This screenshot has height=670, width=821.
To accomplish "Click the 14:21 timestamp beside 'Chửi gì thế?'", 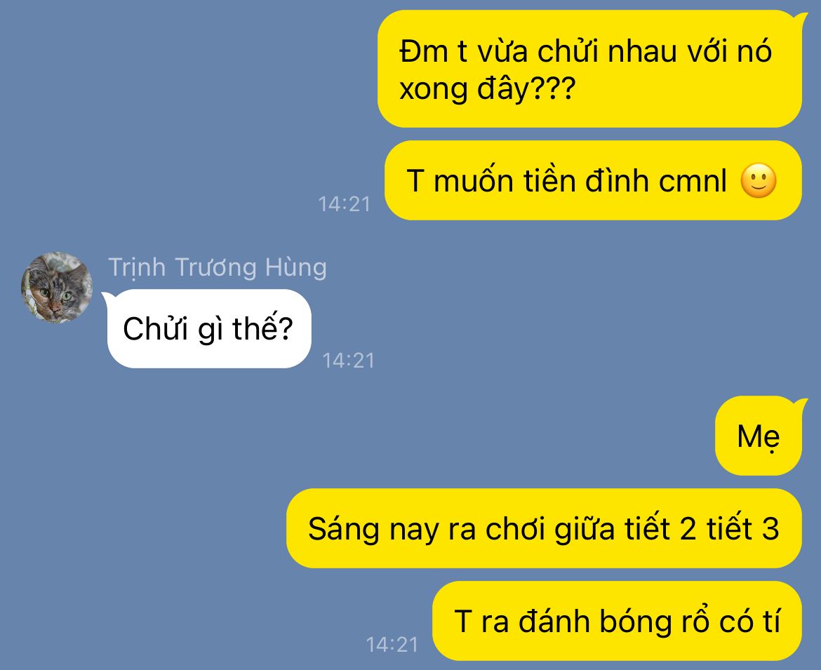I will pyautogui.click(x=348, y=360).
